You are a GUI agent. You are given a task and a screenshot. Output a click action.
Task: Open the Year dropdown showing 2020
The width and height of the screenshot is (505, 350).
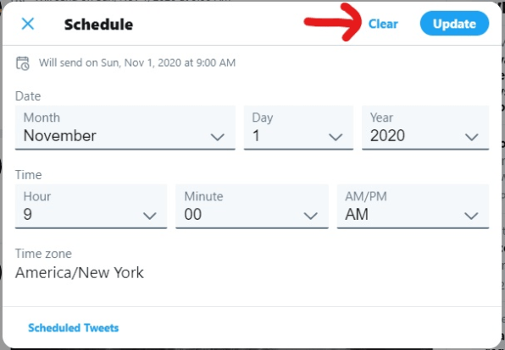pyautogui.click(x=425, y=128)
